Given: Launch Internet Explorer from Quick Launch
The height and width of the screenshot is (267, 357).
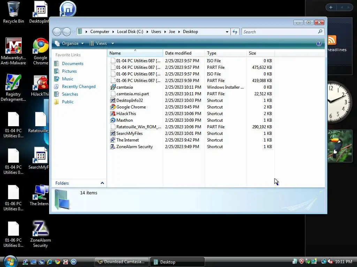Looking at the screenshot, I should [50, 262].
